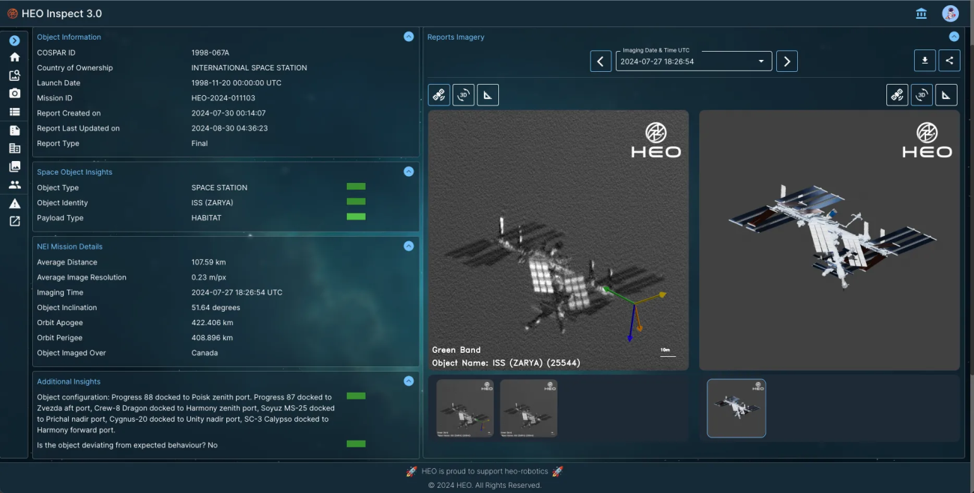Expand the left sidebar navigation menu
Viewport: 974px width, 493px height.
[x=14, y=40]
